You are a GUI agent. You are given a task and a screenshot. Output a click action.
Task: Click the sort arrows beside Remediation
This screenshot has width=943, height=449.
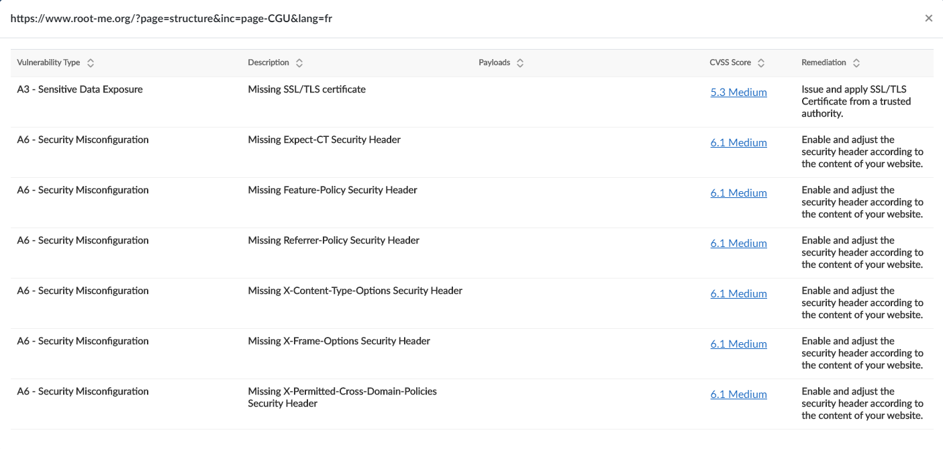[856, 62]
